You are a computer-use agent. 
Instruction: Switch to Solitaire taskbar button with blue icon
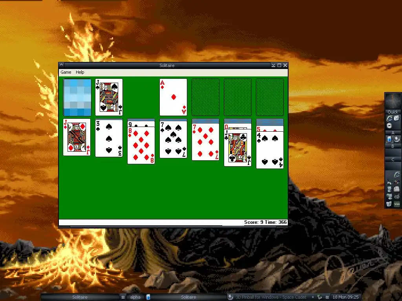[186, 297]
